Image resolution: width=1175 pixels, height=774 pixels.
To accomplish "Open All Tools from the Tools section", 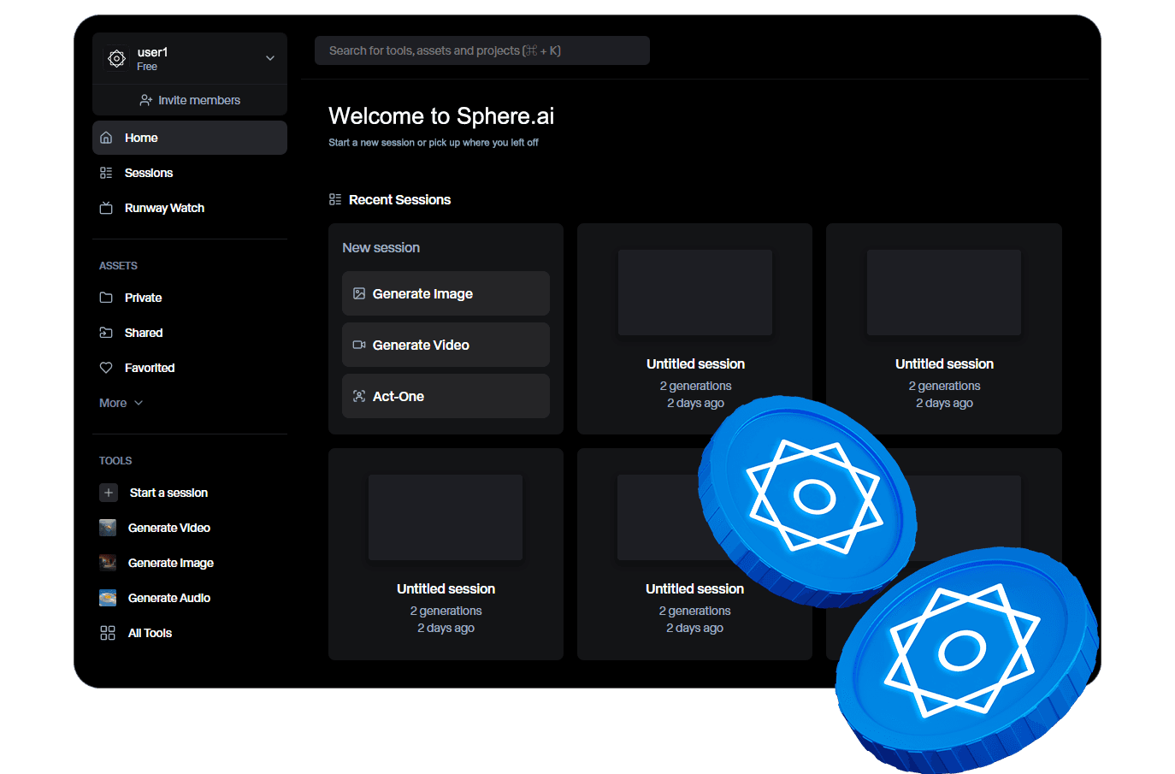I will 106,632.
